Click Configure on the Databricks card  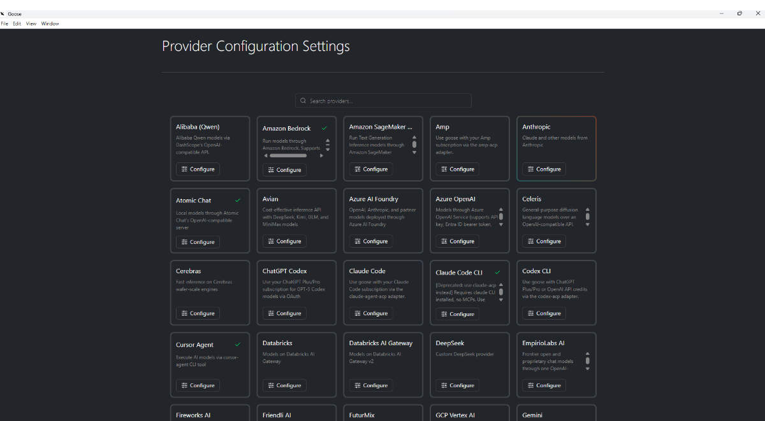[284, 385]
